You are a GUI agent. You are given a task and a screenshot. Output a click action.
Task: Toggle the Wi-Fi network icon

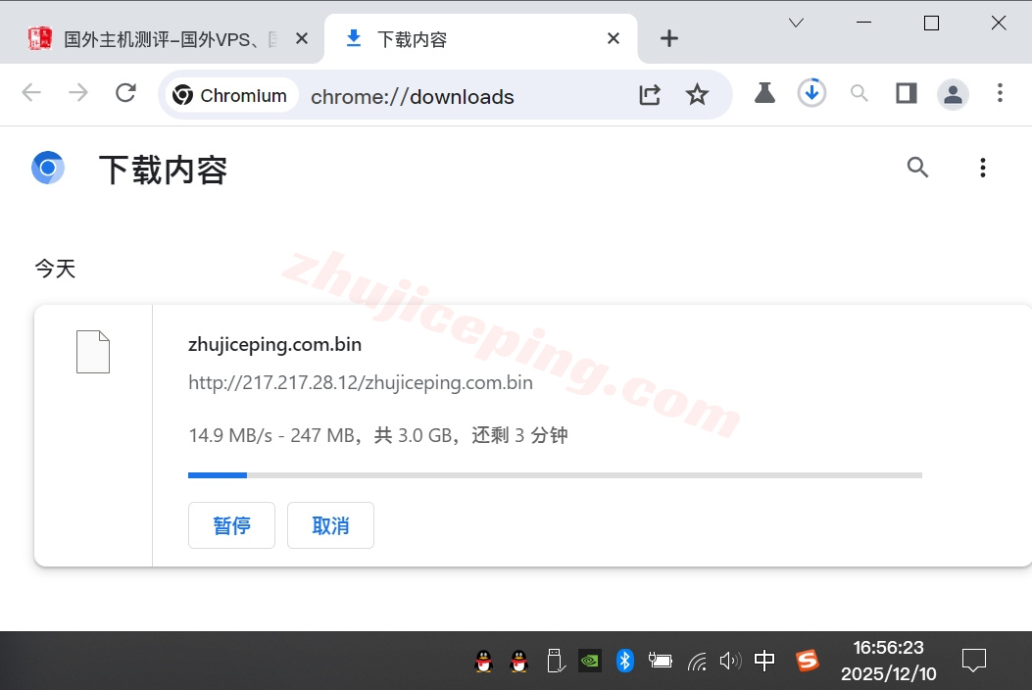click(x=697, y=661)
